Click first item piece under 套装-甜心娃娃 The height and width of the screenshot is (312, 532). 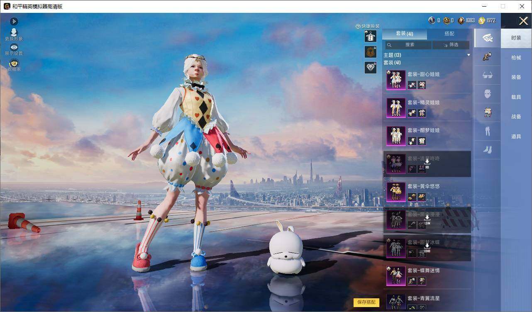(412, 85)
